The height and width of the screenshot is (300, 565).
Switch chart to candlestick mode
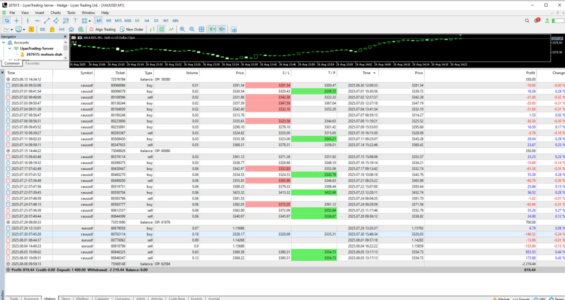[161, 29]
